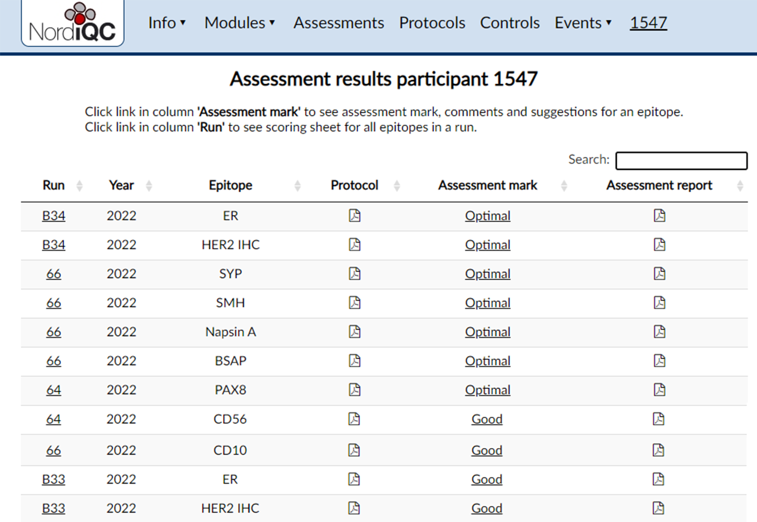Image resolution: width=757 pixels, height=522 pixels.
Task: Open assessment report PDF for SMH
Action: 659,303
